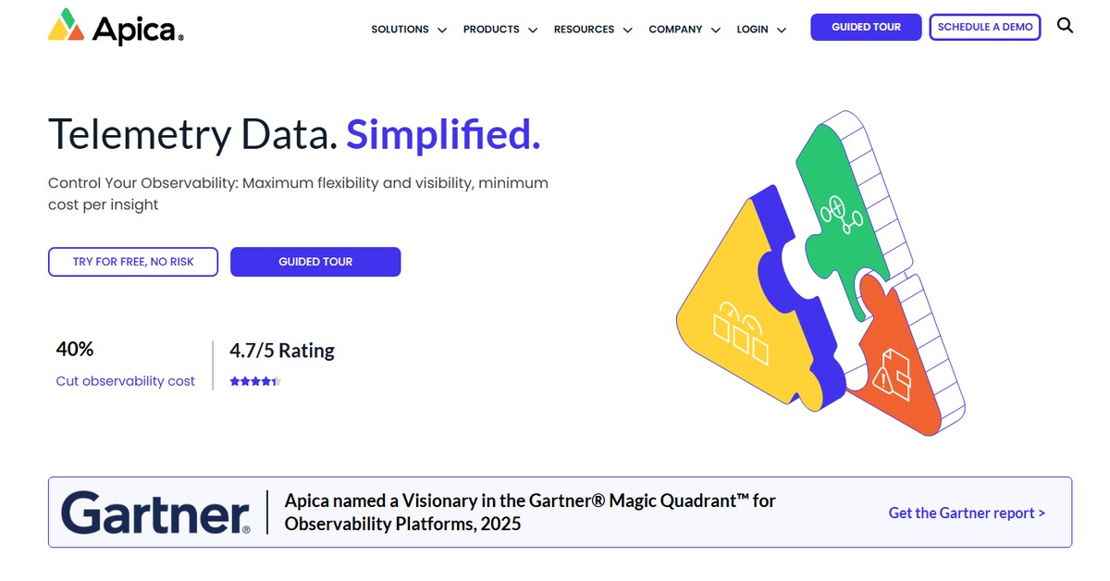This screenshot has width=1110, height=581.
Task: Click the 4.7/5 Rating text
Action: pos(282,351)
